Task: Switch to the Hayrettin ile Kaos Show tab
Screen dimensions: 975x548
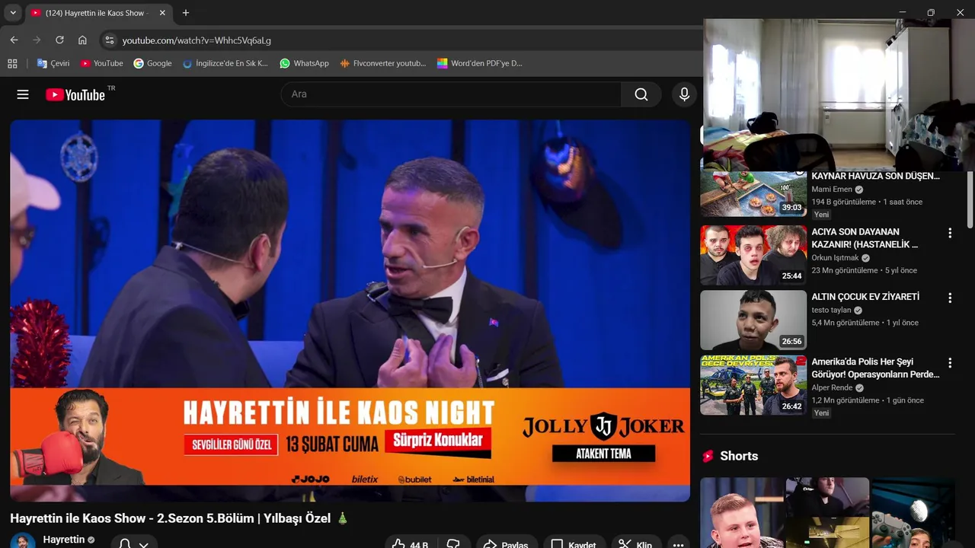Action: (x=96, y=13)
